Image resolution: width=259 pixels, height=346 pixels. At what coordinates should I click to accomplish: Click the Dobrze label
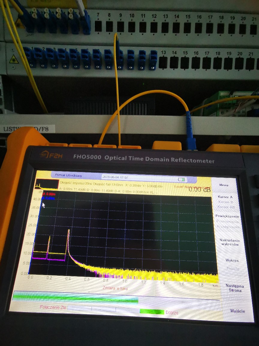[172, 312]
